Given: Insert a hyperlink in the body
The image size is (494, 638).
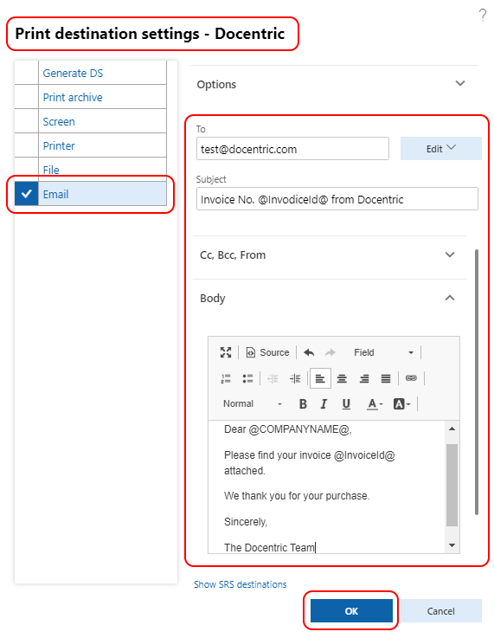Looking at the screenshot, I should [411, 378].
